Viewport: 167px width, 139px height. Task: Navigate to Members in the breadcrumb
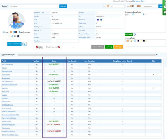click(129, 1)
